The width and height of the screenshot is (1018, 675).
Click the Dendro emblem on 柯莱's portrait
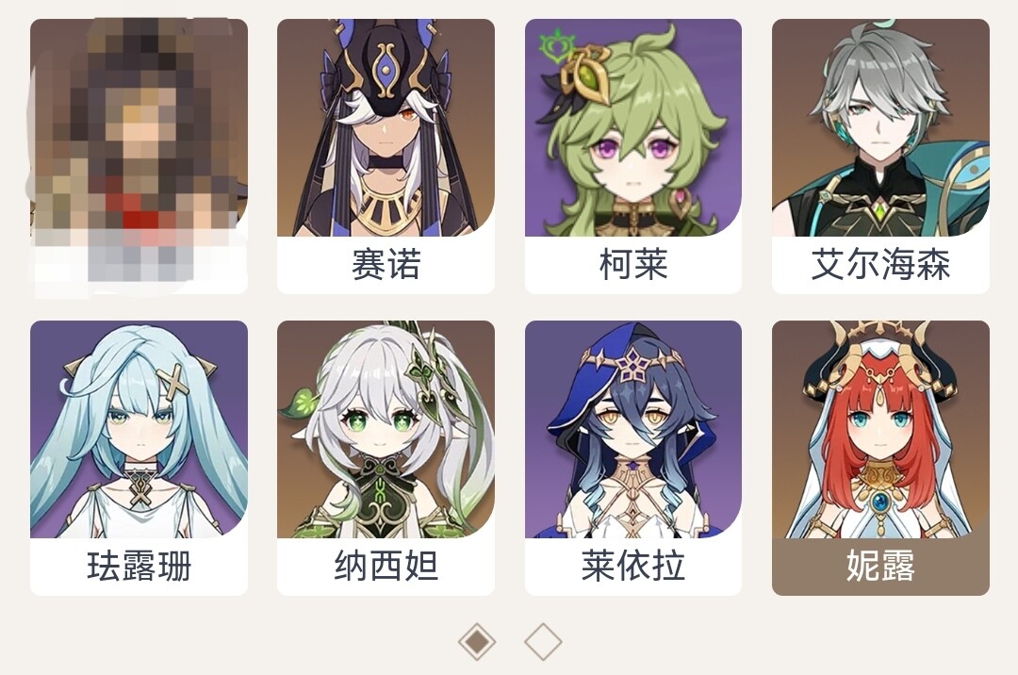pos(556,45)
